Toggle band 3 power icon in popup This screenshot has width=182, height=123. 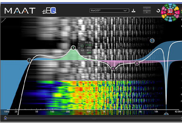point(82,46)
